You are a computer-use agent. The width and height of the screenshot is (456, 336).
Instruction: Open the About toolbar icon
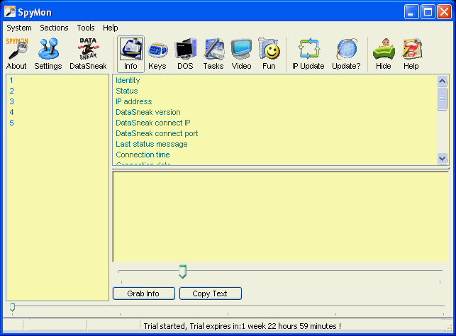coord(16,54)
